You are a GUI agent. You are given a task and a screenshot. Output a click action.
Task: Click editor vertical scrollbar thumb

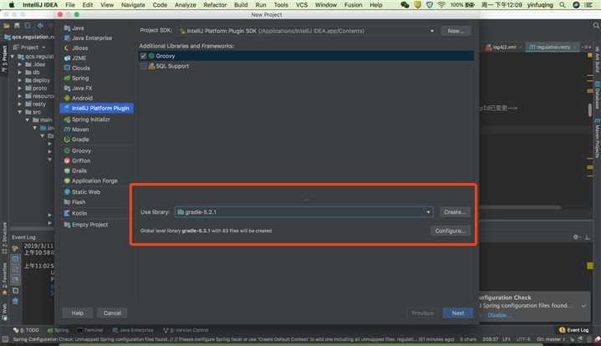[590, 110]
